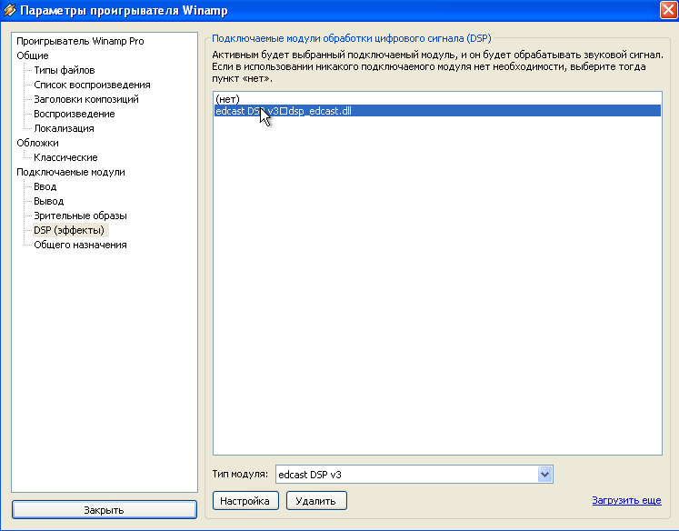Screen dimensions: 679x531
Task: Select Подключаемые модули category
Action: 71,172
